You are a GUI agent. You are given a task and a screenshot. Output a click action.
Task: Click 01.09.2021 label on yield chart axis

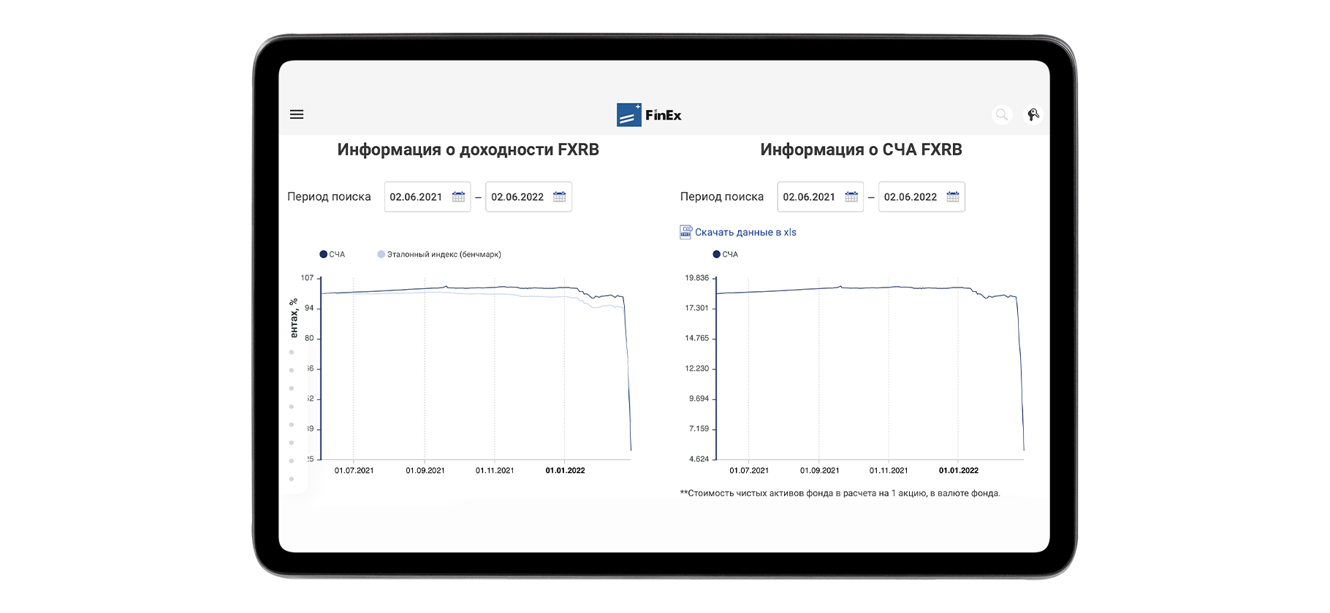point(425,471)
